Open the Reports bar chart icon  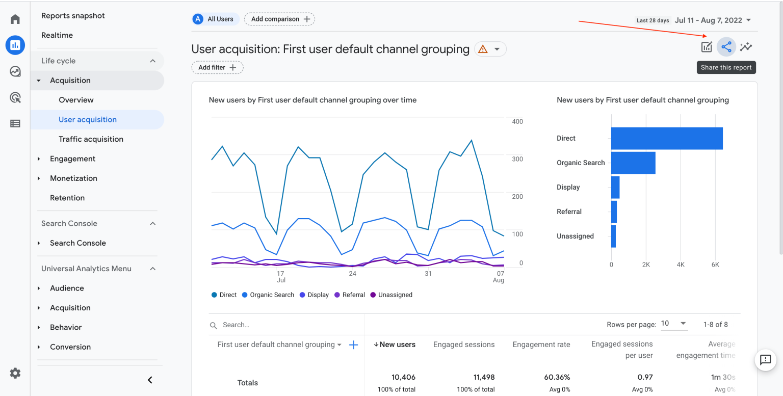[15, 45]
